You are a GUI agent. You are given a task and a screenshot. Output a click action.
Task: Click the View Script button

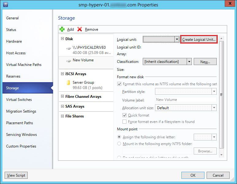coord(16,175)
